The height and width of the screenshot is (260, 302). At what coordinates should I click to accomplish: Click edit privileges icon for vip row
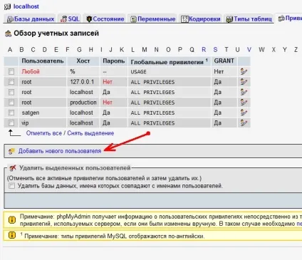tap(244, 123)
